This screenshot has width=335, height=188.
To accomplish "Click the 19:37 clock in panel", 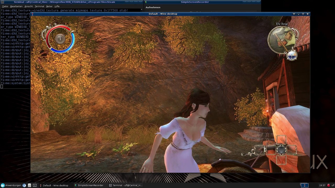I will (x=322, y=185).
